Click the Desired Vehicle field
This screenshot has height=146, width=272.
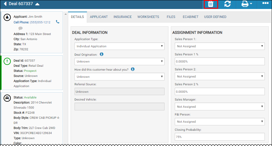pos(119,107)
